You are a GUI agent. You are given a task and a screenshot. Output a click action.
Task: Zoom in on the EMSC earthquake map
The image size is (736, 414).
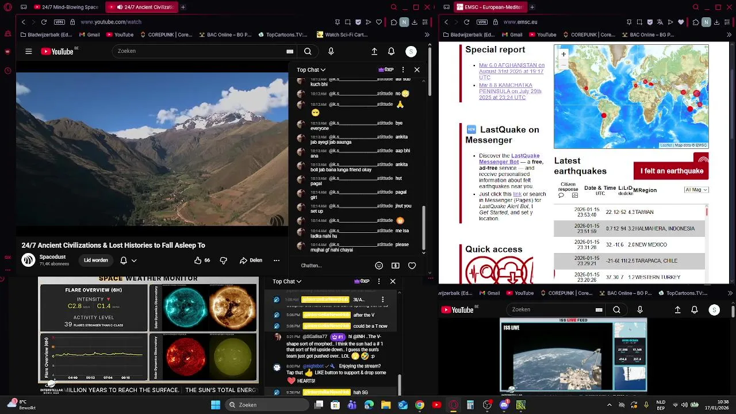(x=563, y=54)
